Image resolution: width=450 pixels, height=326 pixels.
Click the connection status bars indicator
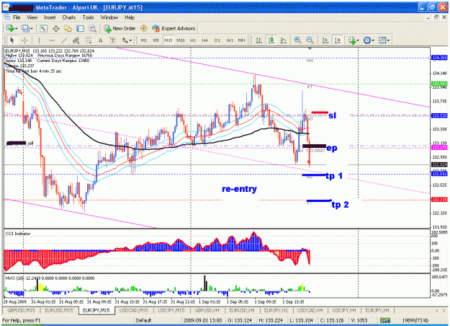coord(385,320)
